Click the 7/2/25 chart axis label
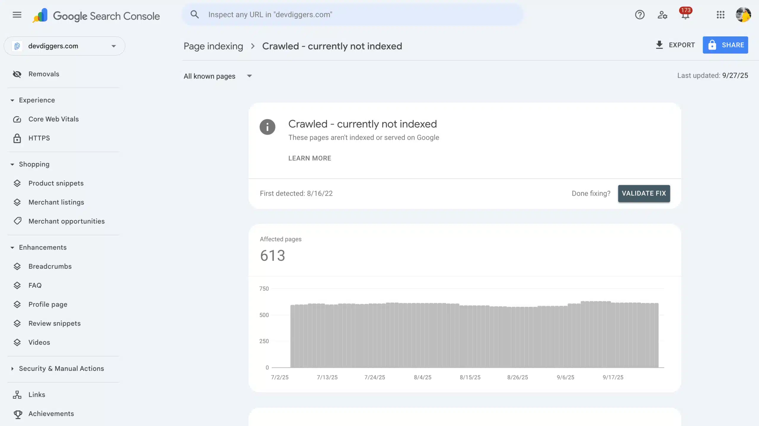Viewport: 759px width, 426px height. tap(280, 377)
